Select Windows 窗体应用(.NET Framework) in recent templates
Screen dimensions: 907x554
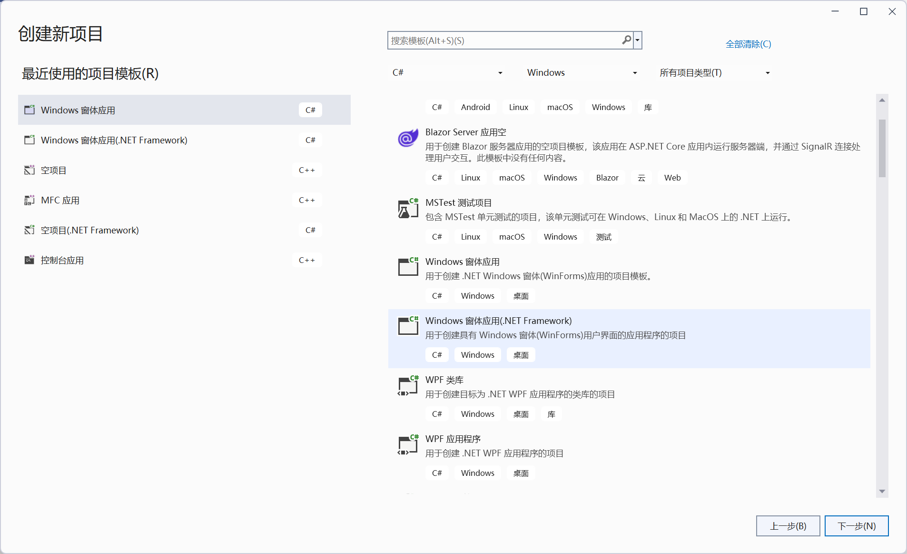(x=184, y=140)
